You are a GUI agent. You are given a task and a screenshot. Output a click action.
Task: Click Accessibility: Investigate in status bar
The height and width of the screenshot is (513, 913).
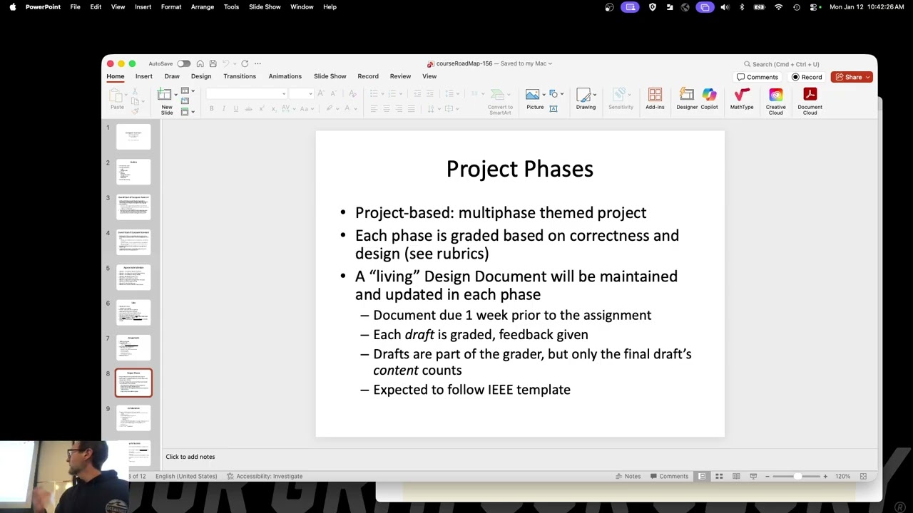(x=265, y=476)
